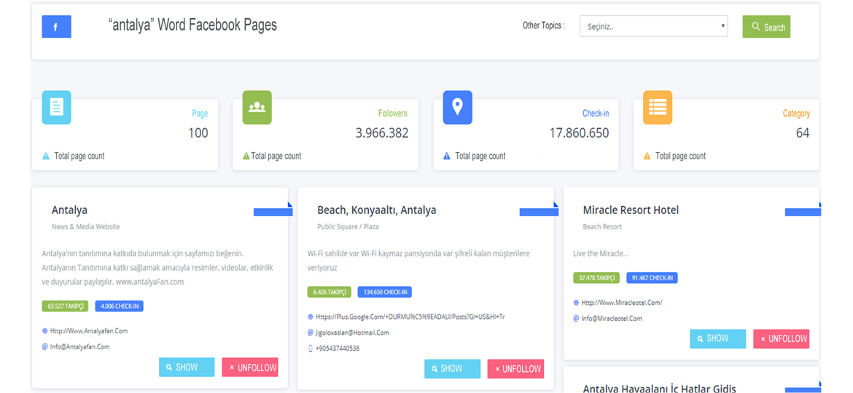This screenshot has height=393, width=853.
Task: Unfollow the Miracle Resort Hotel page
Action: pos(782,338)
